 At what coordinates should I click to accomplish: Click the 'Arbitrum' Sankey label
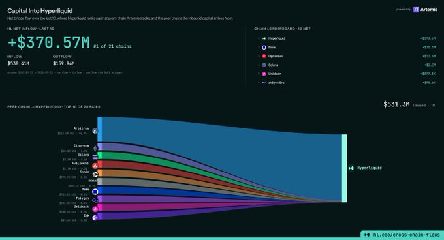point(81,128)
